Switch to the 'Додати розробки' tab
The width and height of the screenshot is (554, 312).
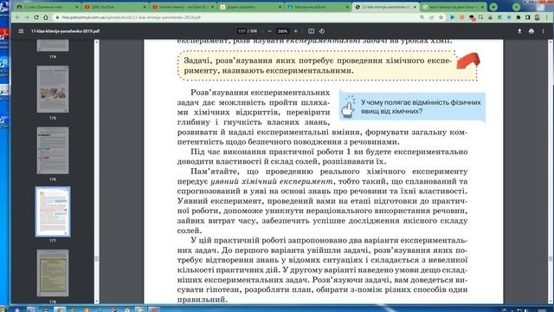click(x=250, y=7)
